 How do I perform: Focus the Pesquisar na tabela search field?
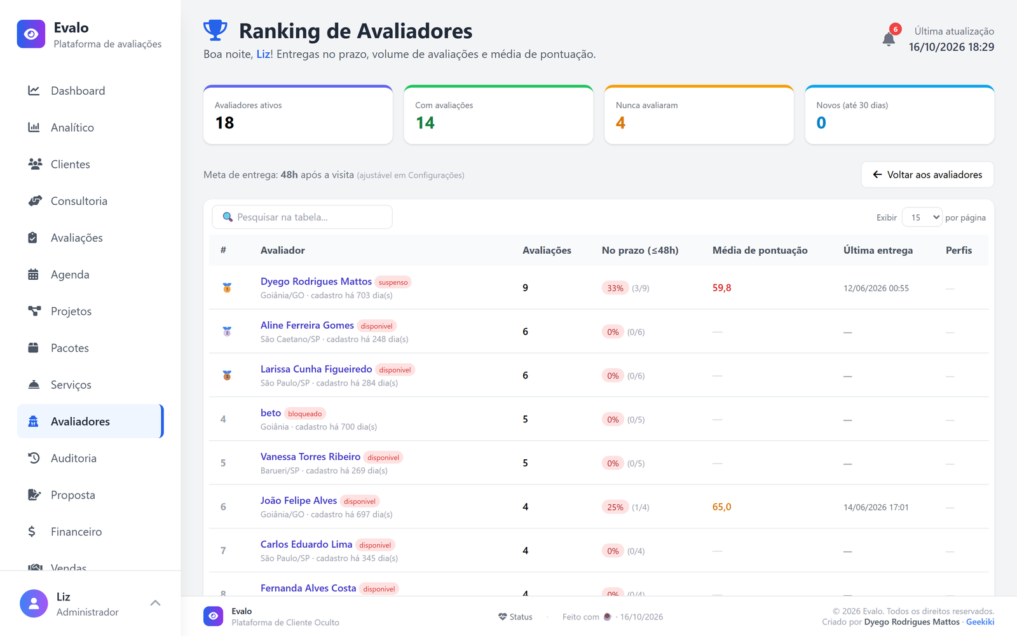(302, 217)
